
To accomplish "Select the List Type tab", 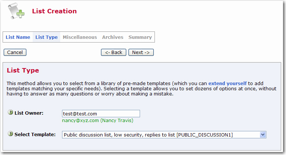I will pos(46,37).
